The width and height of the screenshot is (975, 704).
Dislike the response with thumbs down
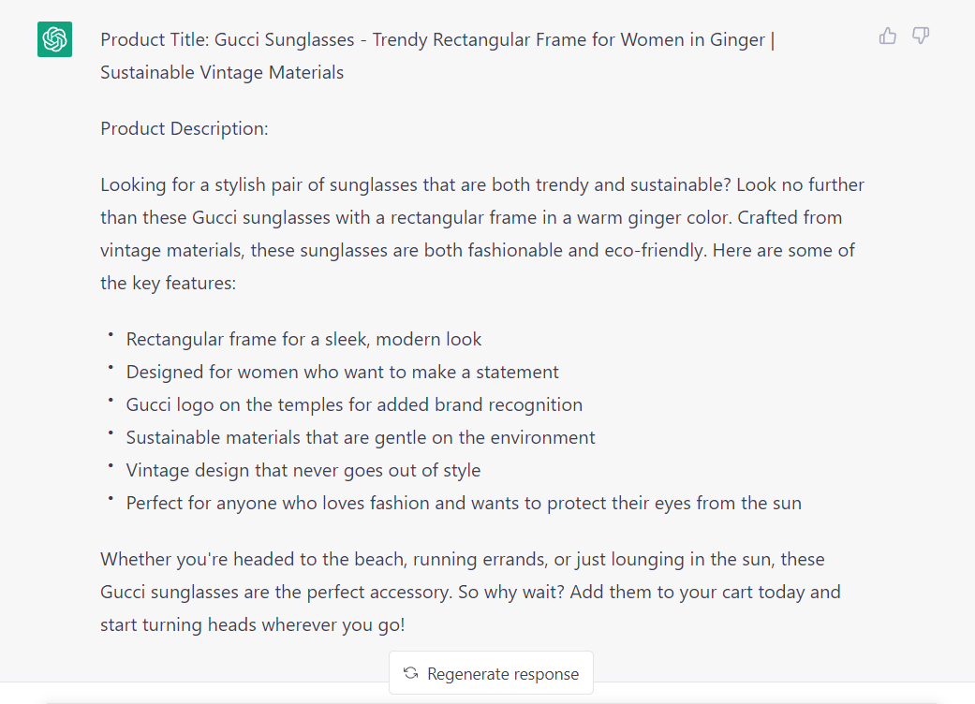tap(921, 37)
